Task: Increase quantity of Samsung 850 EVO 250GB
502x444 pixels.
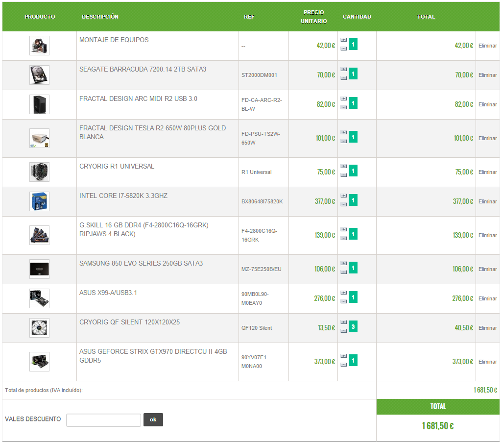Action: (343, 264)
